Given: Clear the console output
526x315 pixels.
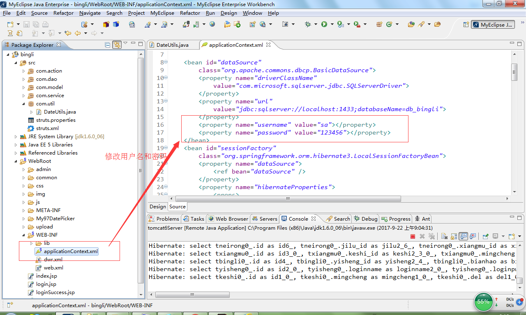Looking at the screenshot, I should point(444,236).
